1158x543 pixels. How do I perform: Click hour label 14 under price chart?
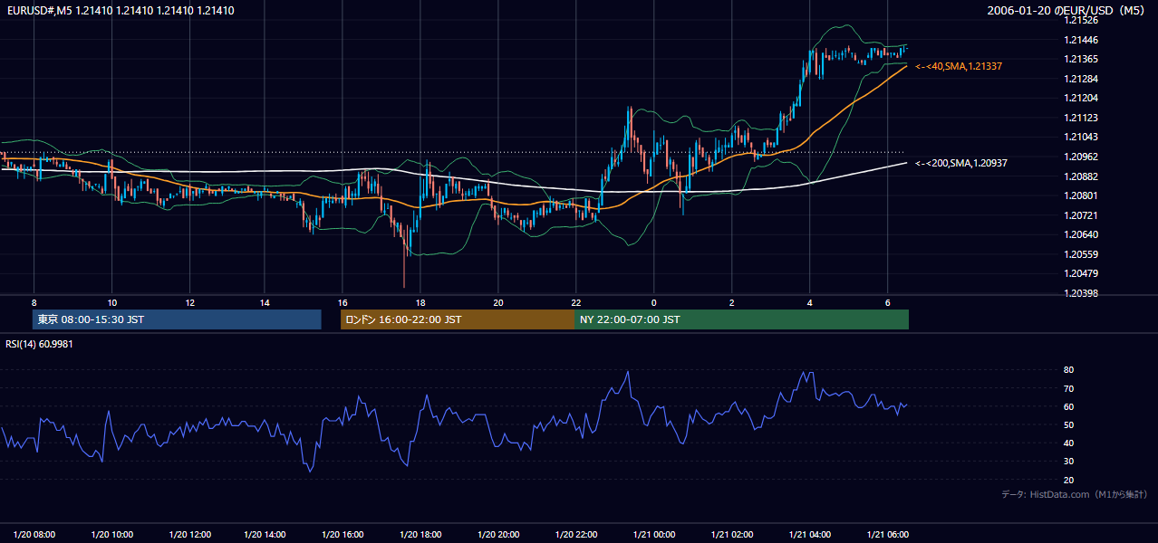click(265, 302)
